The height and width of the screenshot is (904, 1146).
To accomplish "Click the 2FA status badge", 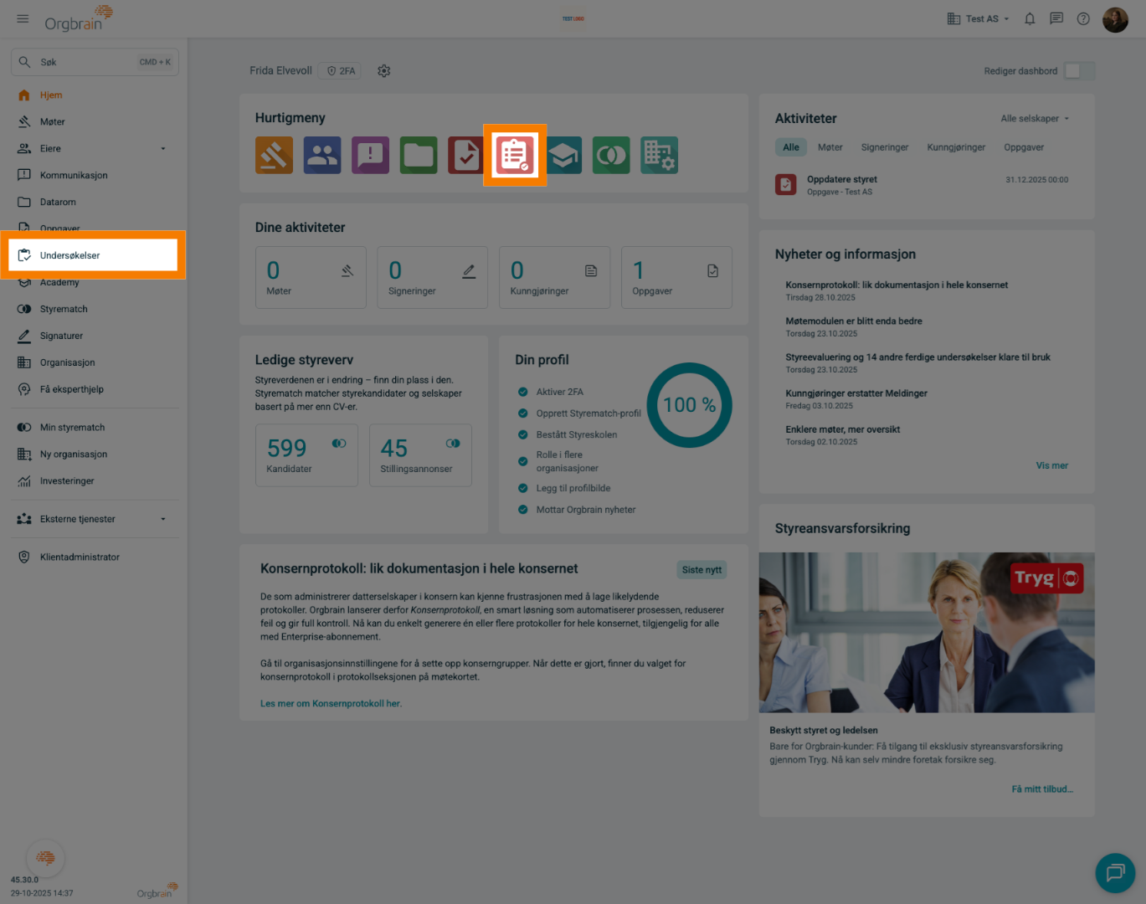I will click(342, 71).
